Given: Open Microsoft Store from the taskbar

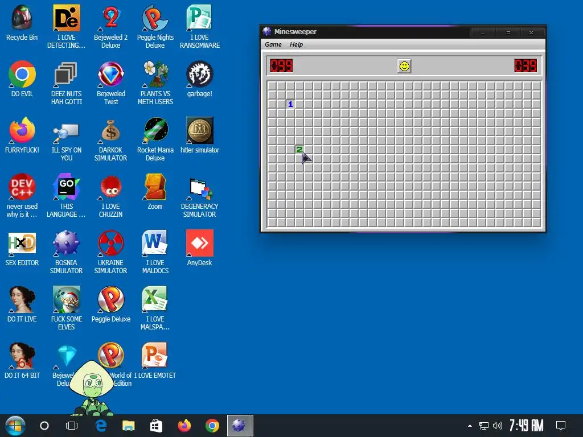Looking at the screenshot, I should [156, 426].
